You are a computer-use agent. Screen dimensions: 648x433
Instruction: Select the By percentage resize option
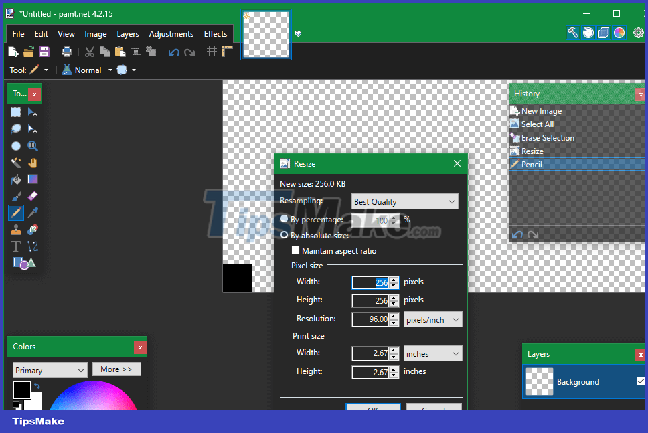(284, 219)
